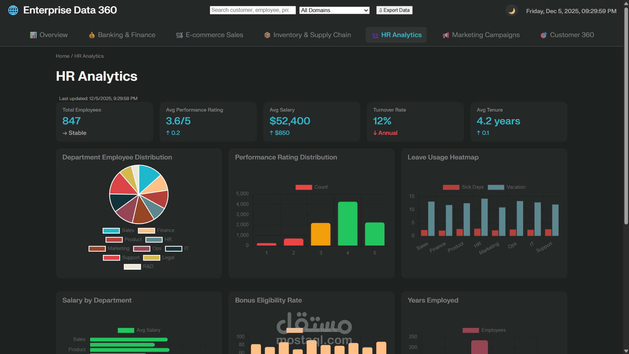Toggle Finance legend swatch in pie chart

146,230
